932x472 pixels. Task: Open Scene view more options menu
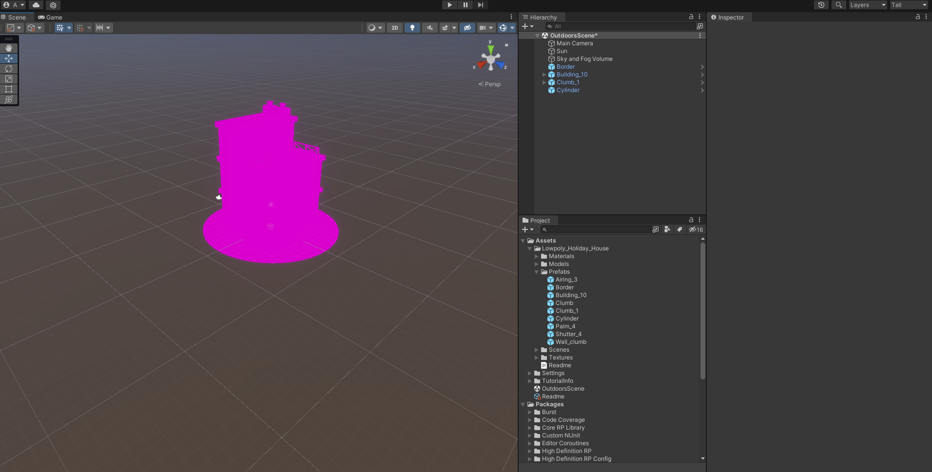[511, 17]
